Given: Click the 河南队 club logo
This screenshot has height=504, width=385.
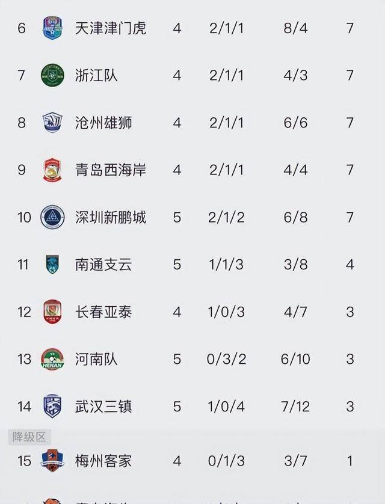Looking at the screenshot, I should [52, 359].
